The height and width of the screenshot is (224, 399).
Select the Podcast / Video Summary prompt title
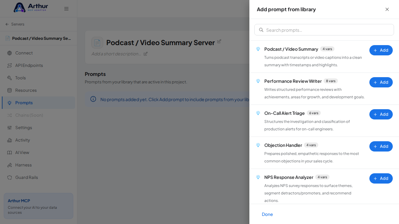(291, 49)
